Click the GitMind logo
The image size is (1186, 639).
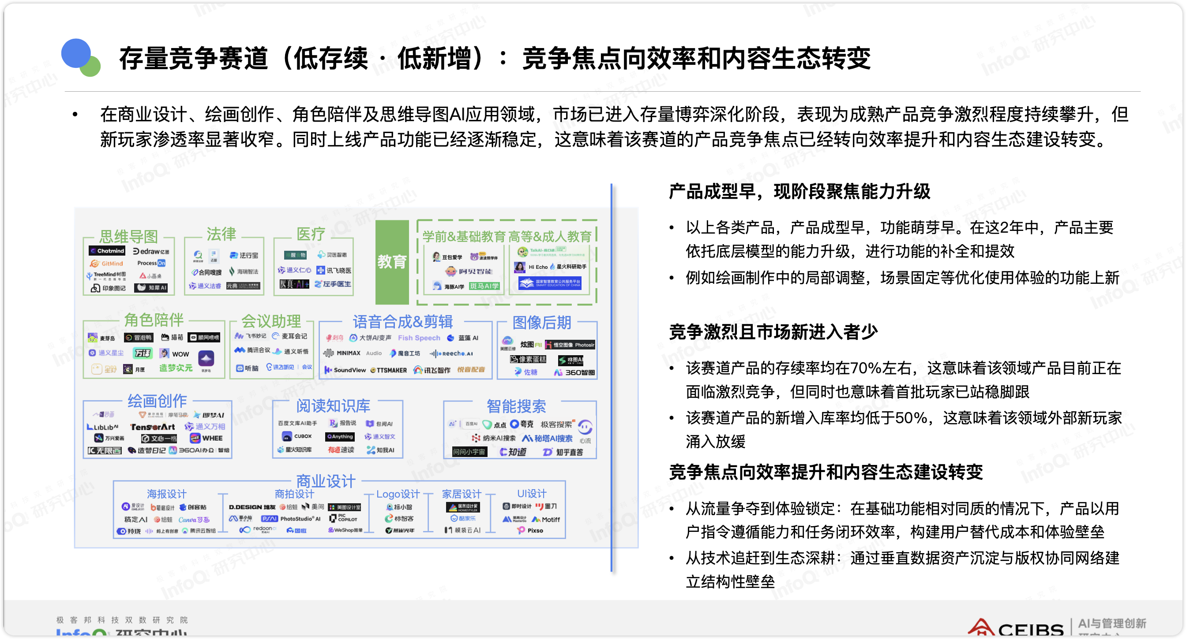[x=107, y=264]
